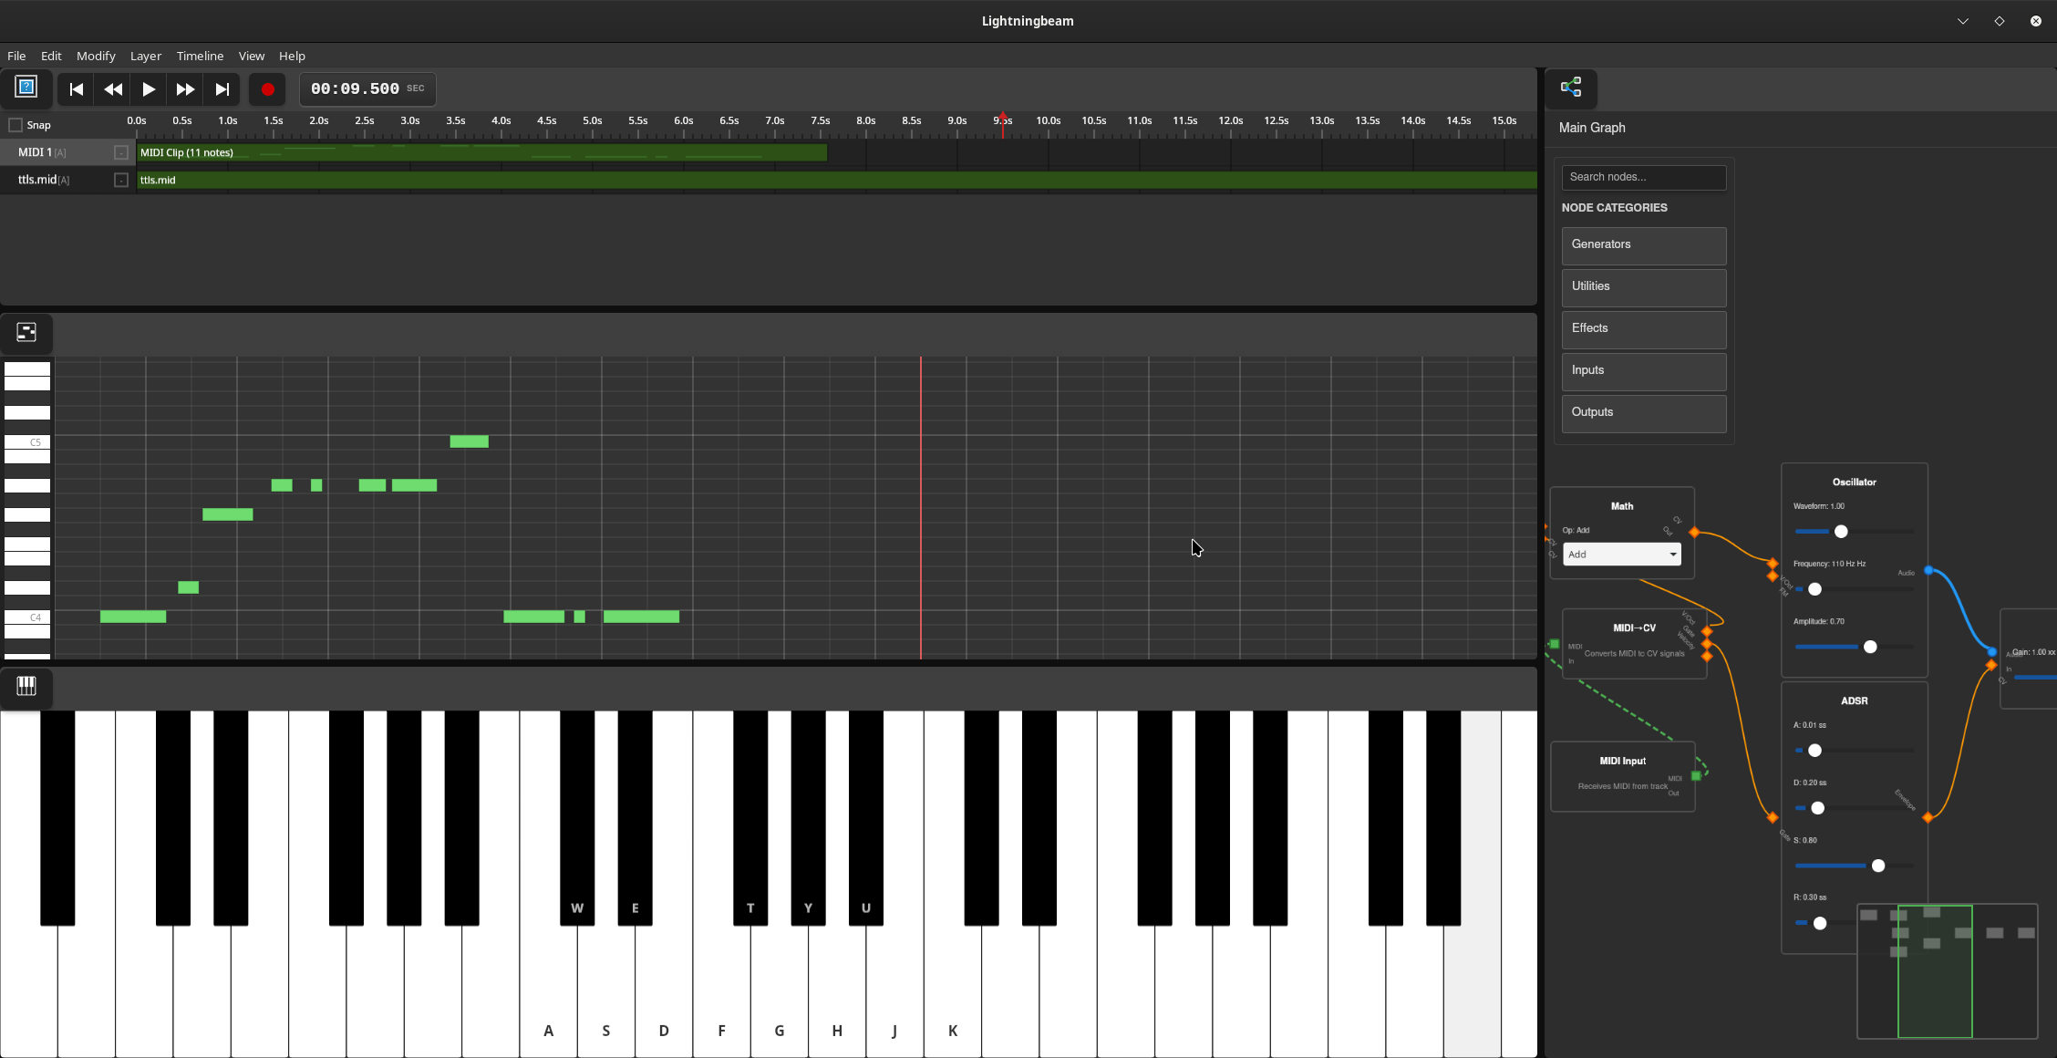The image size is (2057, 1058).
Task: Click inside the Search nodes field
Action: 1642,177
